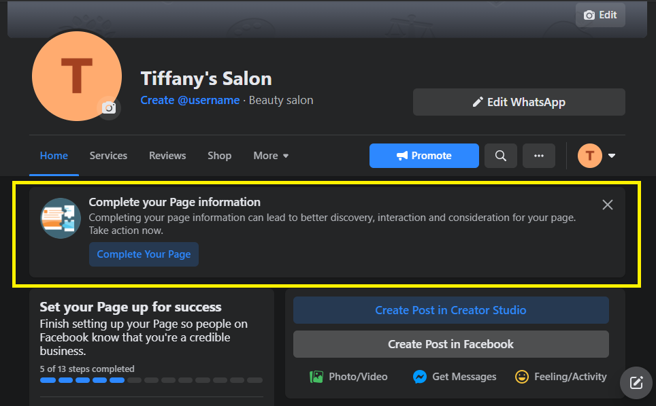Open the Reviews tab

(167, 156)
